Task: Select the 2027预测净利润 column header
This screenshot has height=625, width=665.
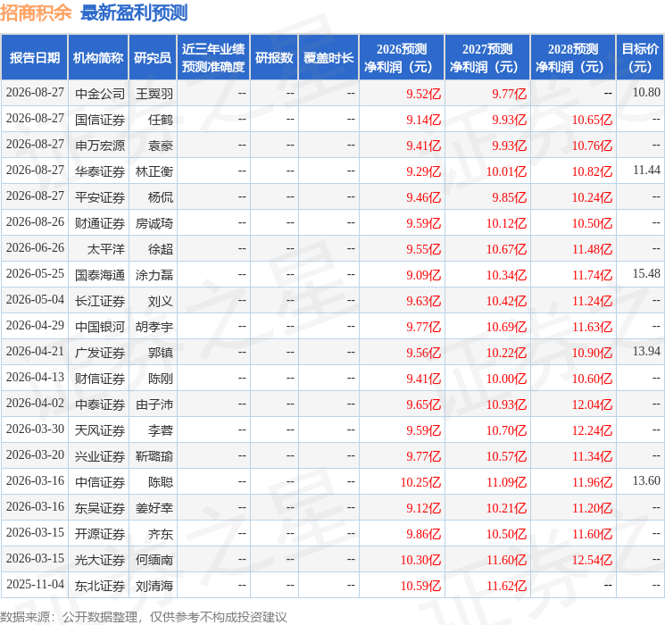Action: [x=487, y=58]
